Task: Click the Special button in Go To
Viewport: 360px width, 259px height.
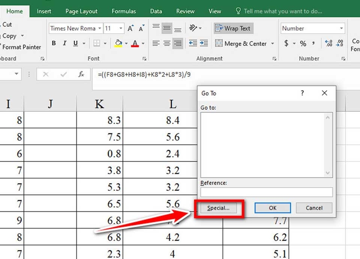Action: [218, 208]
